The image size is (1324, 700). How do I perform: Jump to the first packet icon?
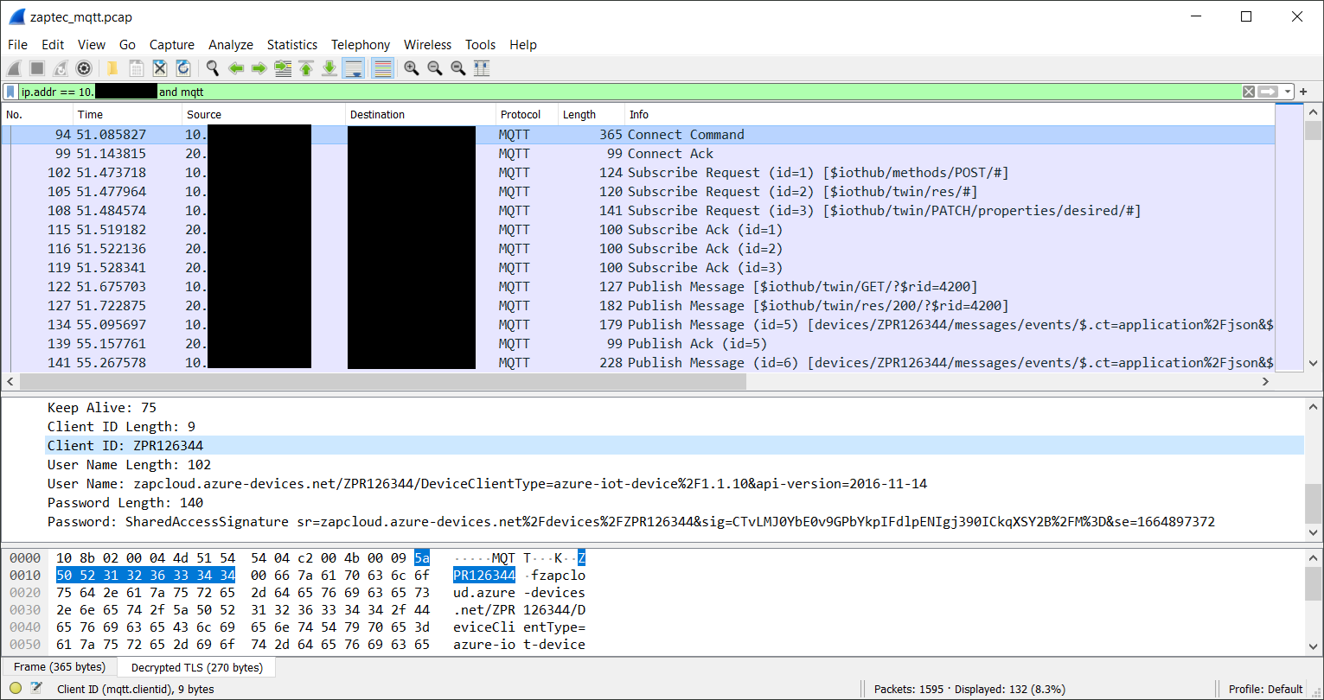pyautogui.click(x=305, y=68)
